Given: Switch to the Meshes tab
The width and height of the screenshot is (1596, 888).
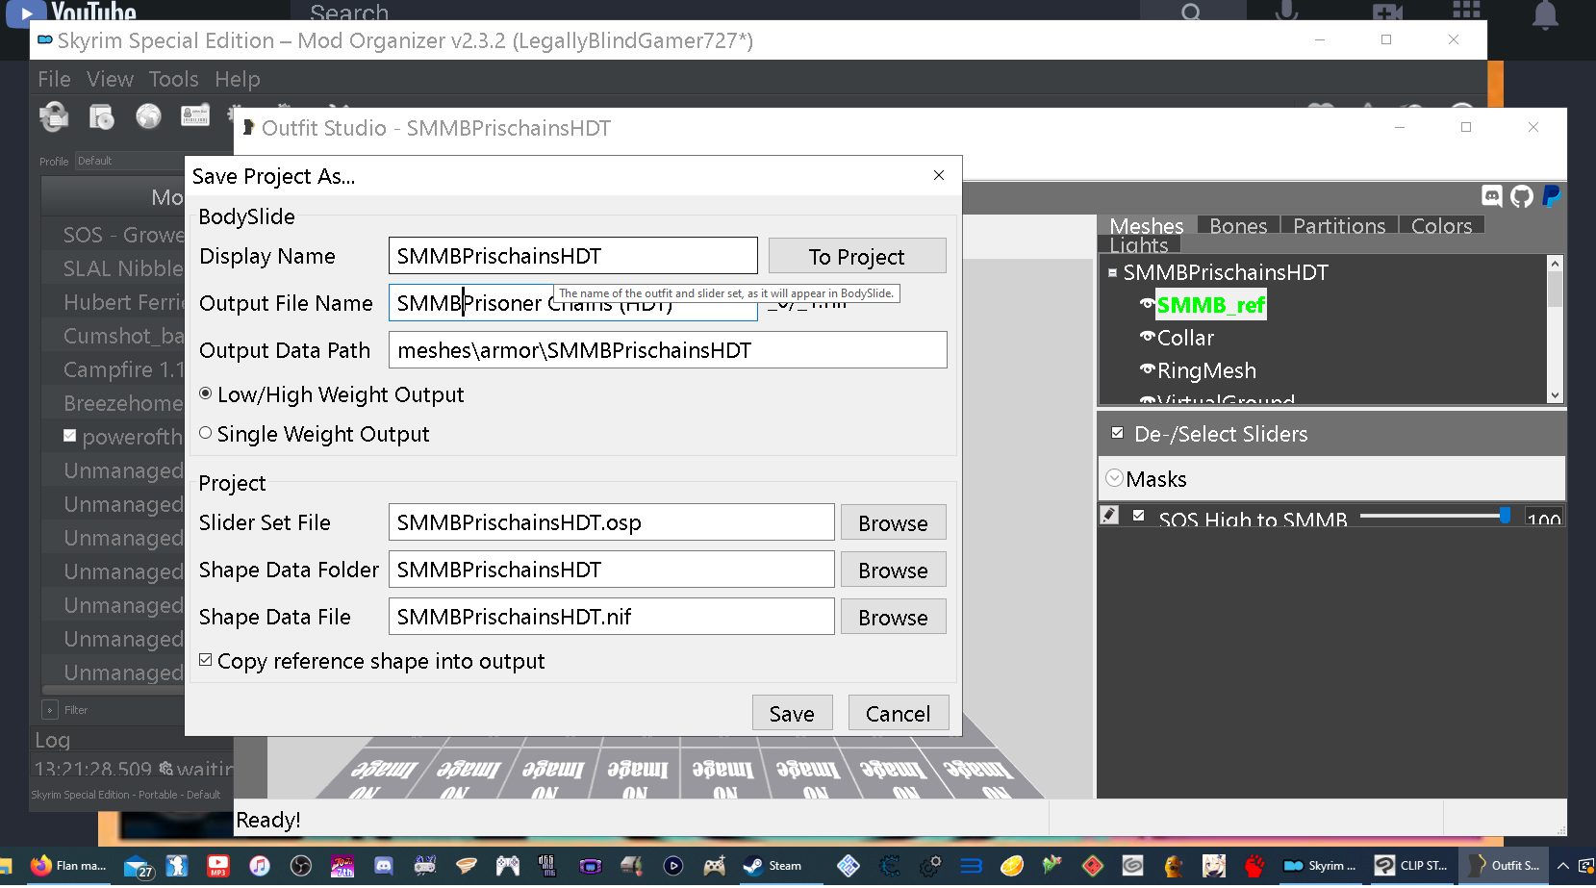Looking at the screenshot, I should tap(1146, 226).
